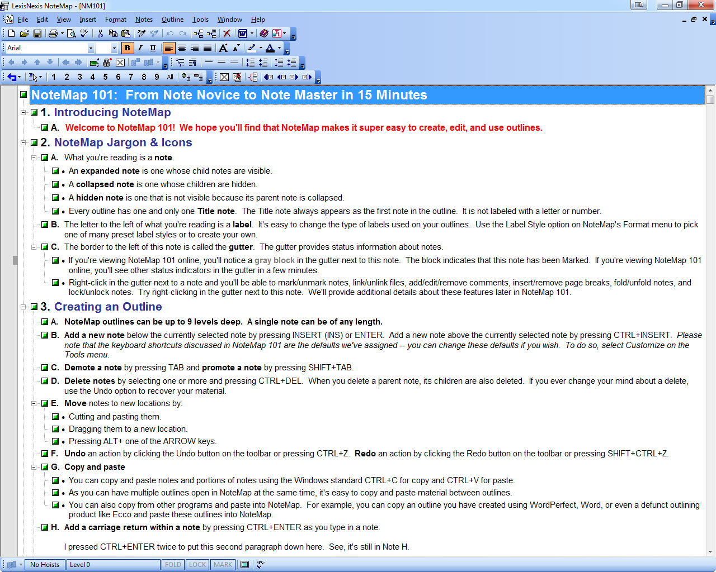This screenshot has width=716, height=572.
Task: Click the hoist blue arrow icon
Action: coord(12,77)
